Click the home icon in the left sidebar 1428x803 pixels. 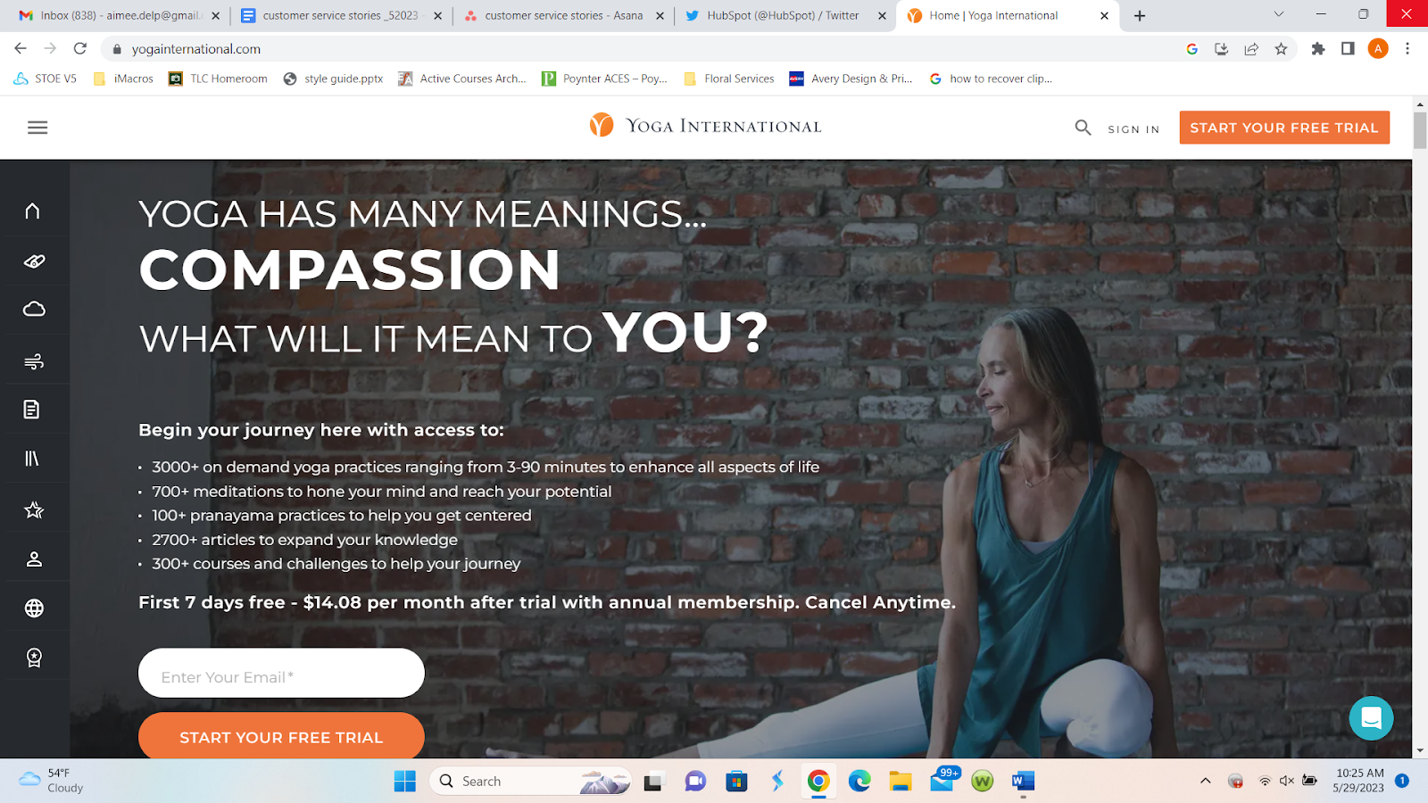33,211
